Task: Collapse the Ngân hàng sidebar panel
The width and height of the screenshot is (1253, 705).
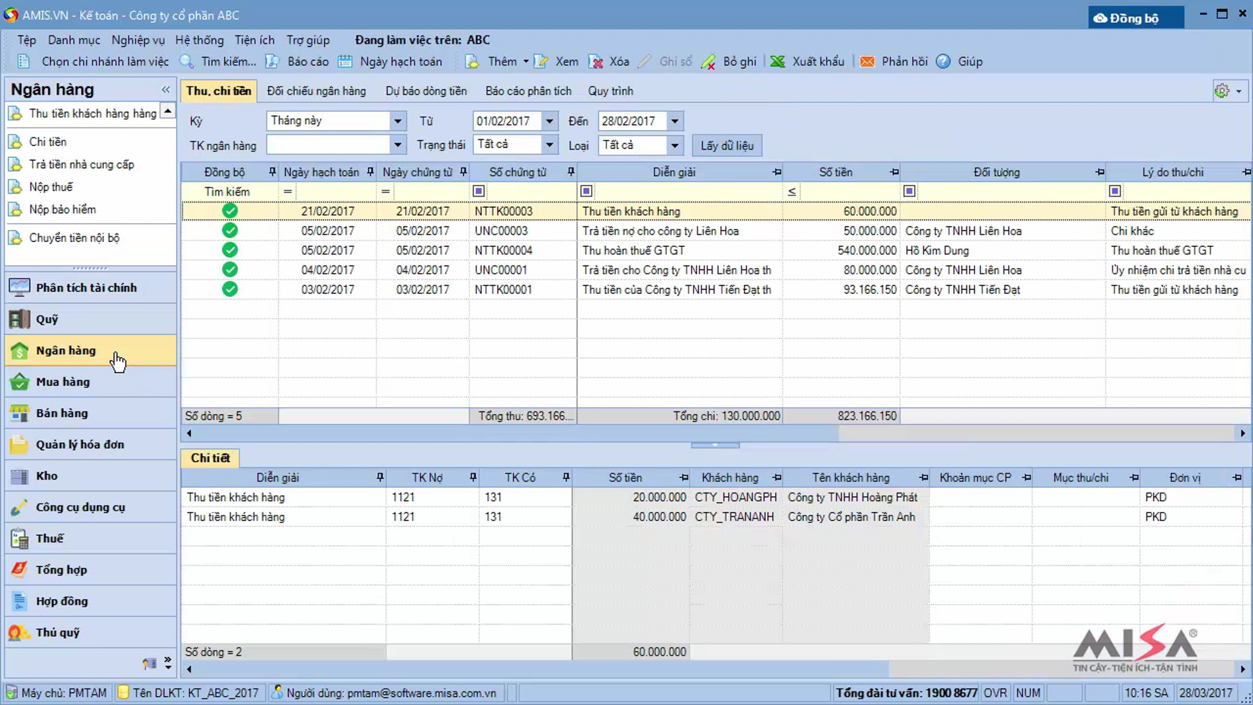Action: (166, 89)
